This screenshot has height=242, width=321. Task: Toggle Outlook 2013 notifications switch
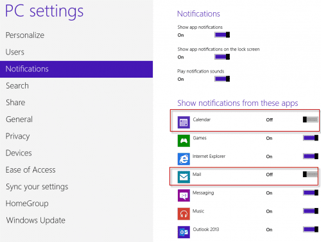click(x=311, y=230)
